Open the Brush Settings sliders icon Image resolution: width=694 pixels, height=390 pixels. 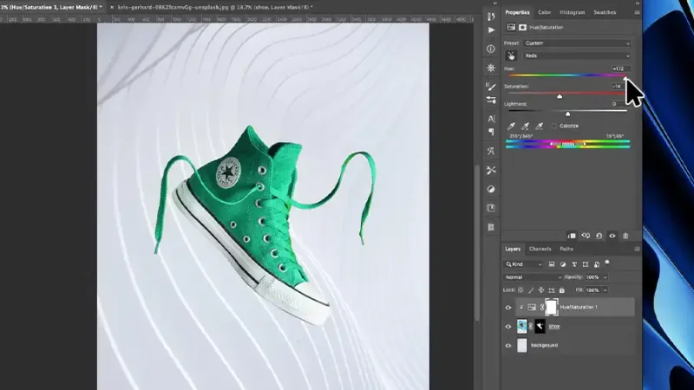point(491,100)
